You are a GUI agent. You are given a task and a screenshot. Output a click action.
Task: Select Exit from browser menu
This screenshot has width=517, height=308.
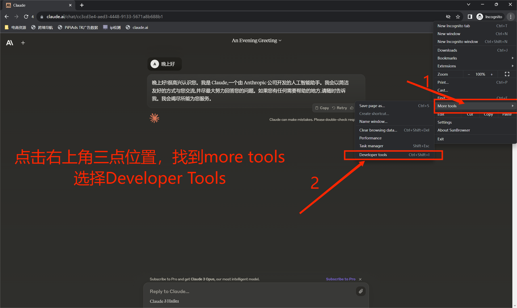475,139
